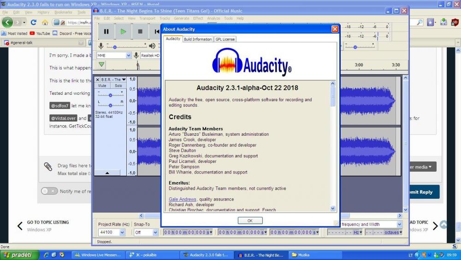Expand the Project Rate 44100 dropdown
Screen dimensions: 461x260
pos(122,233)
